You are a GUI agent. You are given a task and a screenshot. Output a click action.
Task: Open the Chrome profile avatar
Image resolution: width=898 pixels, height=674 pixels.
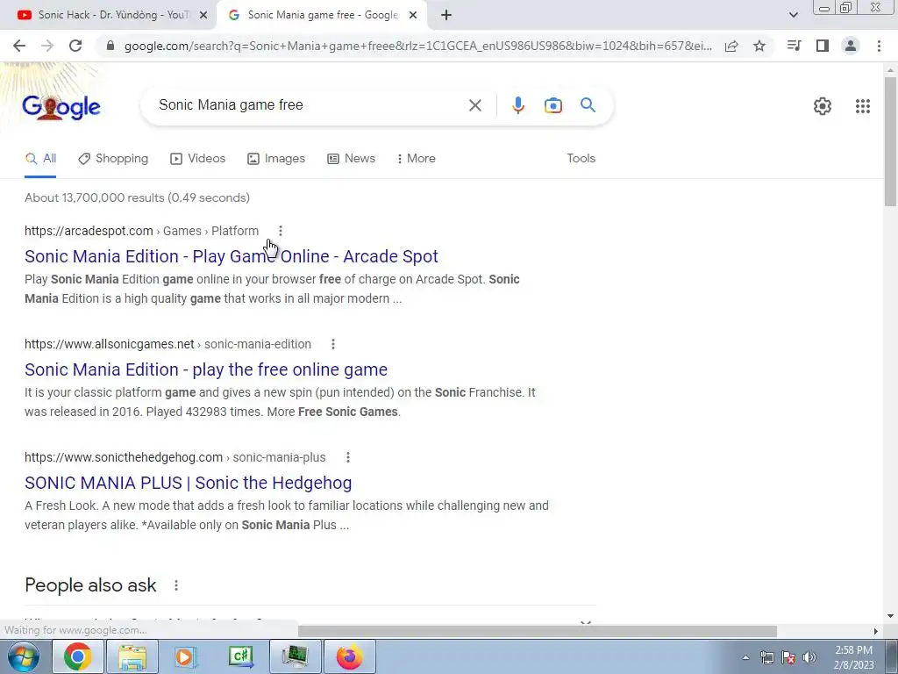[x=851, y=46]
